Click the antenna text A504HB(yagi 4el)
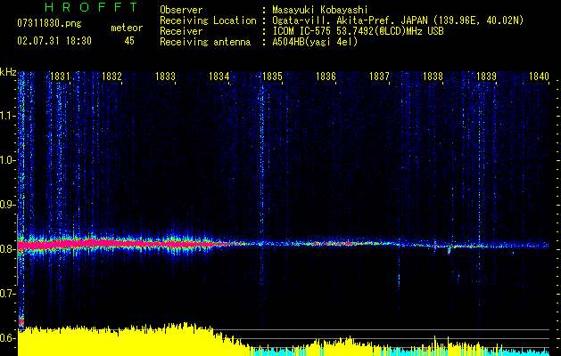This screenshot has width=561, height=356. (x=315, y=42)
